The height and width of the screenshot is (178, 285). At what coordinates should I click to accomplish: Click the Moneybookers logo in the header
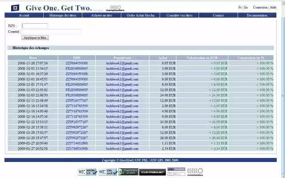115,8
